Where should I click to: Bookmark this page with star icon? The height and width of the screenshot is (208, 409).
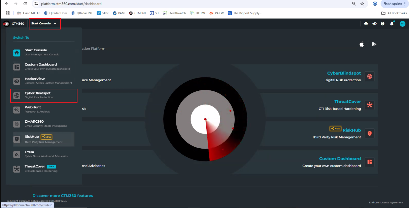tap(362, 4)
